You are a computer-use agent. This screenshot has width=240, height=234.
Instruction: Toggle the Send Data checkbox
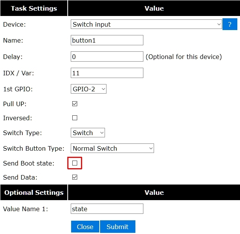click(75, 177)
